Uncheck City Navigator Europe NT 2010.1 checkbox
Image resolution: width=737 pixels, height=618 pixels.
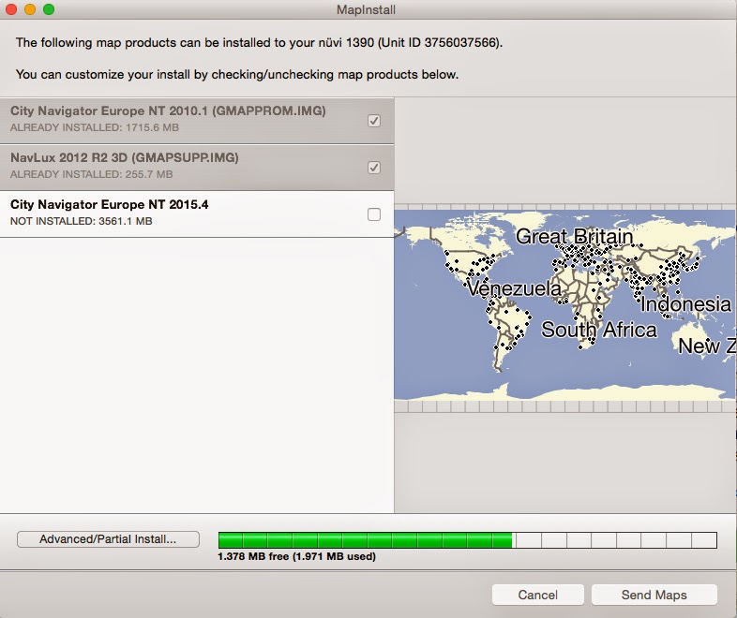(374, 121)
